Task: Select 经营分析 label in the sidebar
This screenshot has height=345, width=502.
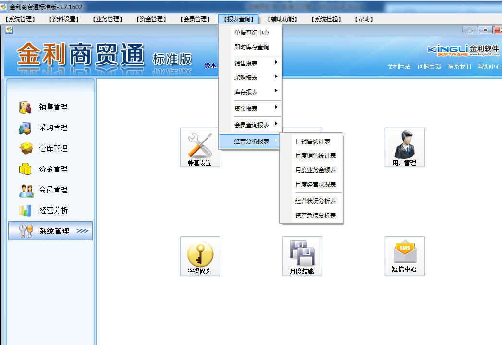Action: 53,211
